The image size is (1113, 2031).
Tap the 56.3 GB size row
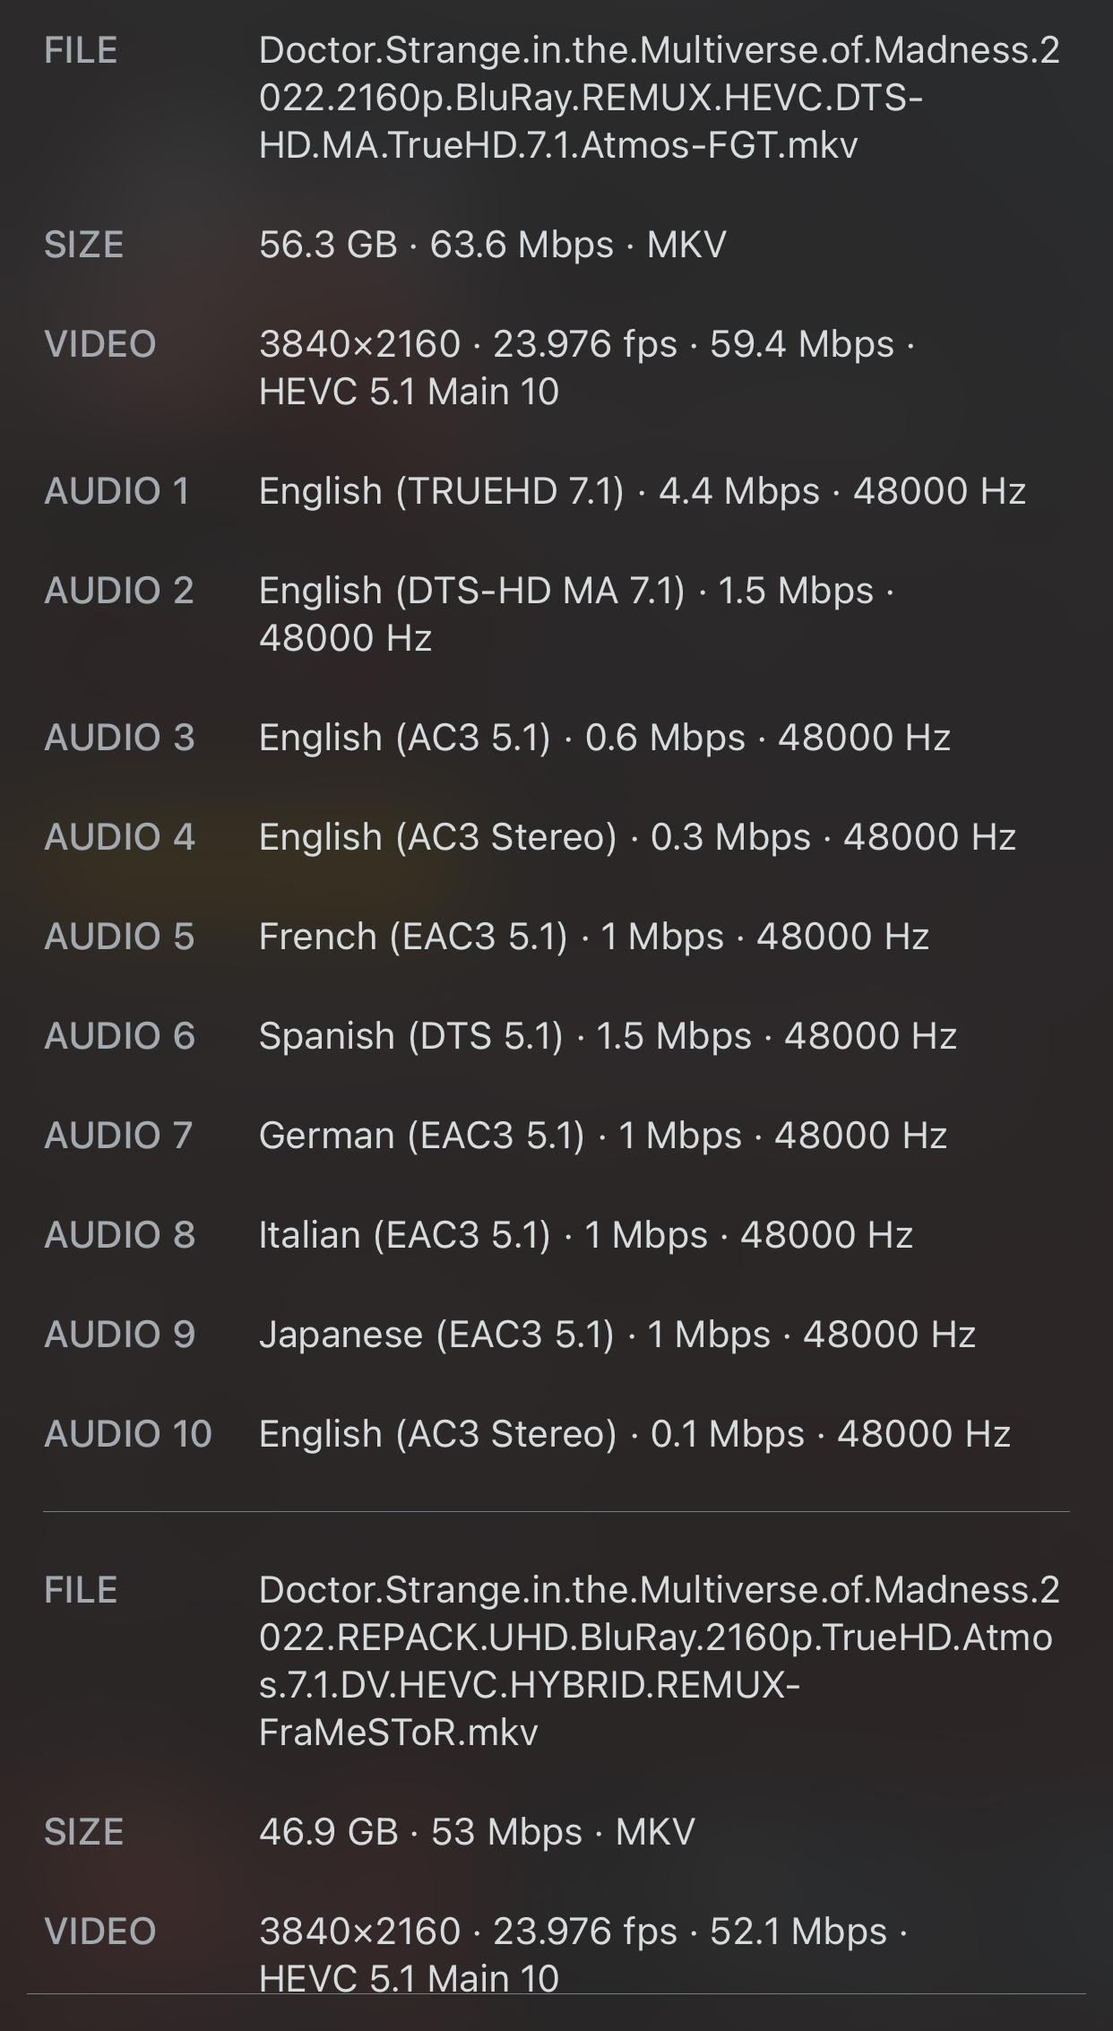pos(492,245)
